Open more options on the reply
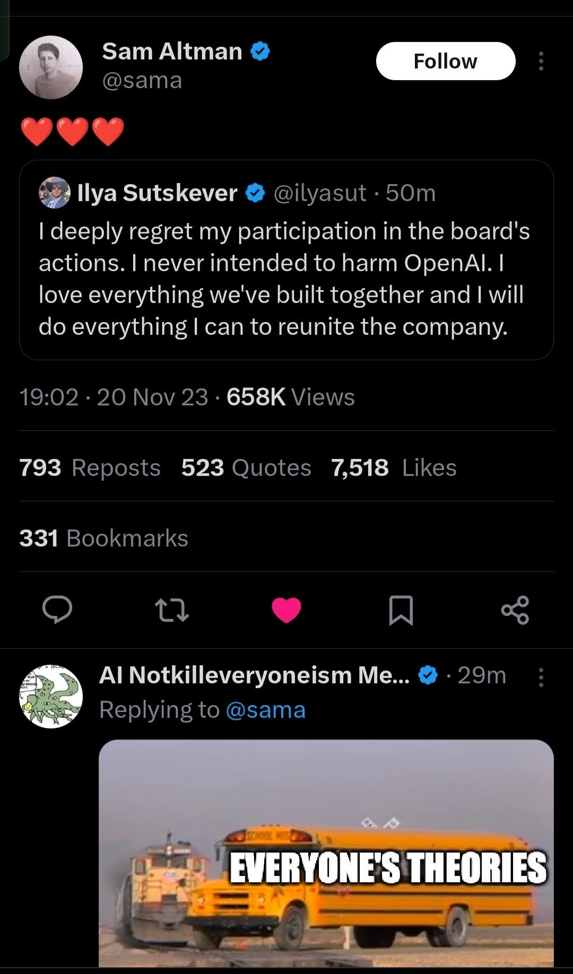This screenshot has width=573, height=974. 541,677
